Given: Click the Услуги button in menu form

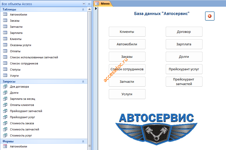Looking at the screenshot, I should pos(127,94).
